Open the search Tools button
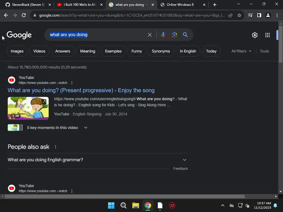Image resolution: width=283 pixels, height=212 pixels. (264, 51)
